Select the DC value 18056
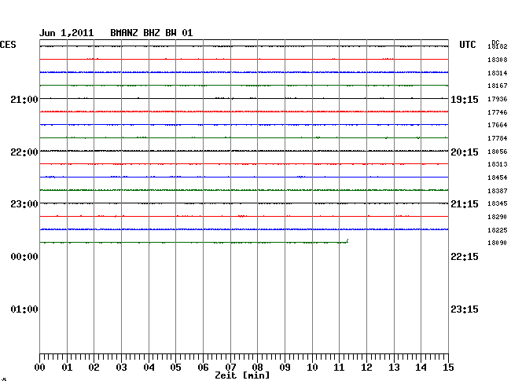The width and height of the screenshot is (511, 388). 498,152
